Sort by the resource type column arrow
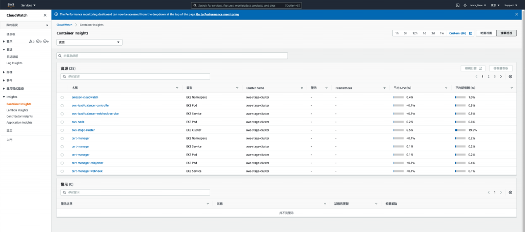 (237, 88)
